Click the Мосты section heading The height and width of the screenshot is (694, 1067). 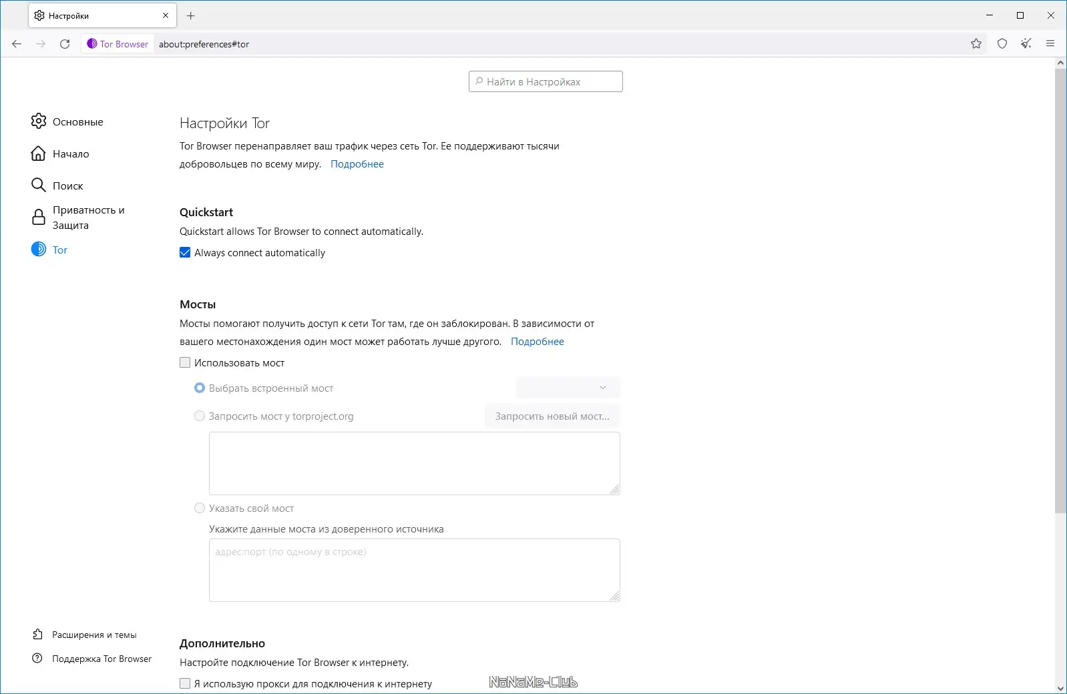click(198, 304)
